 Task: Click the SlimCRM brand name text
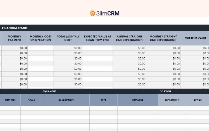click(108, 13)
